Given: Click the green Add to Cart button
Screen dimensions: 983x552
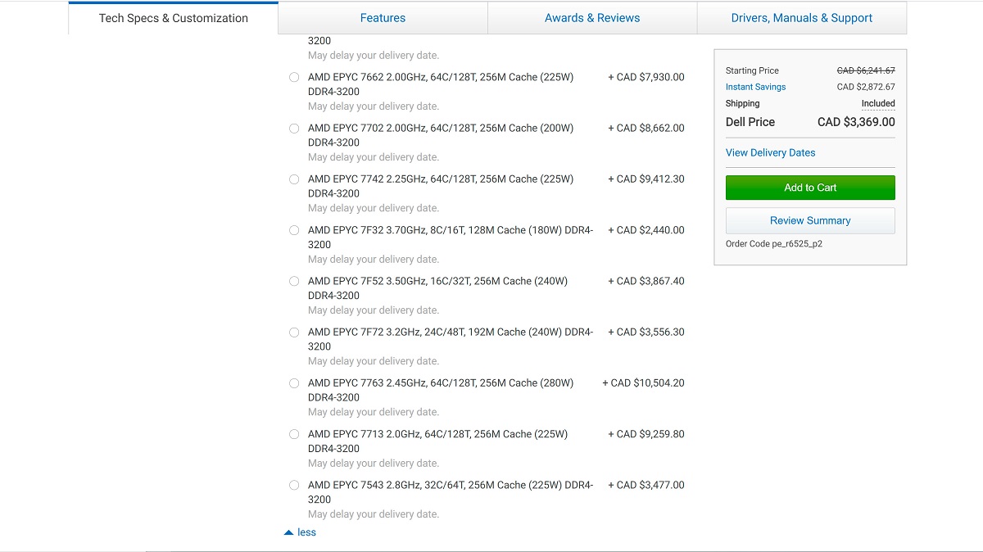Looking at the screenshot, I should [x=810, y=188].
